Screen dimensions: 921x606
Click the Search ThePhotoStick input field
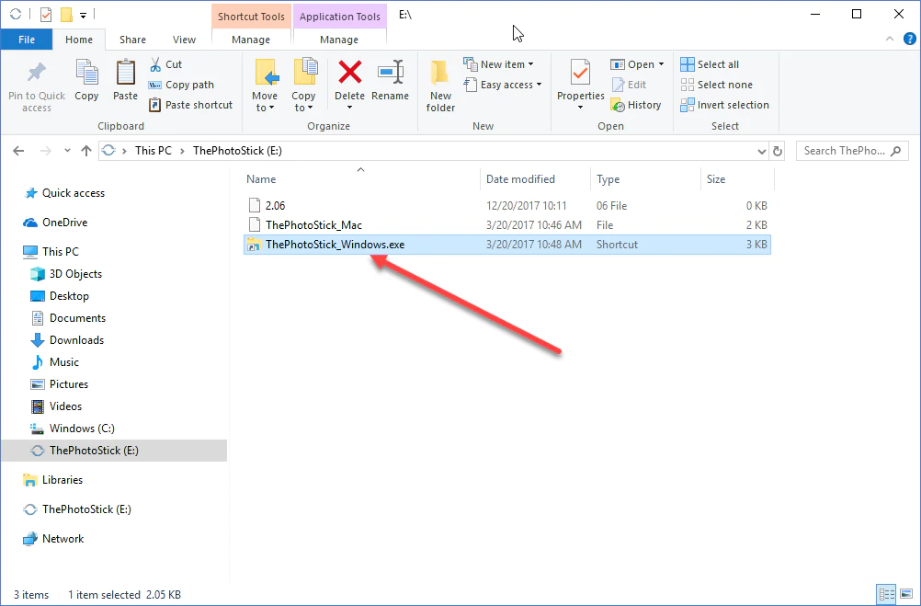point(844,151)
